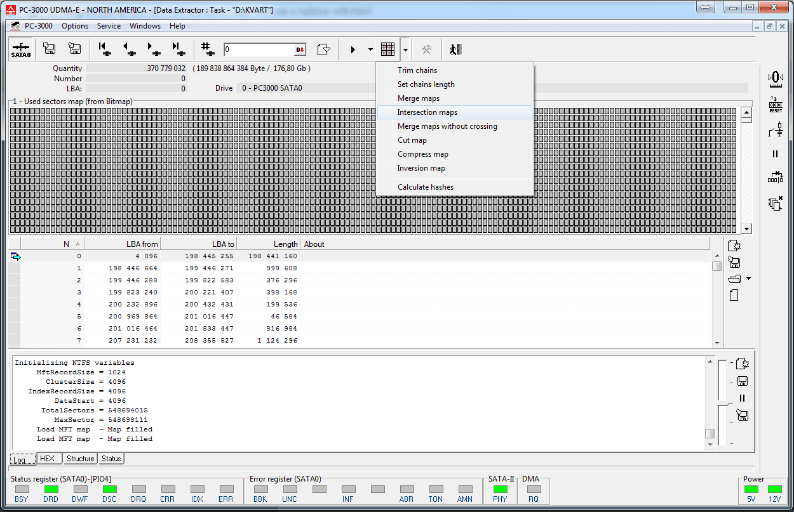Viewport: 794px width, 512px height.
Task: Click the red D button in LBA field
Action: (300, 49)
